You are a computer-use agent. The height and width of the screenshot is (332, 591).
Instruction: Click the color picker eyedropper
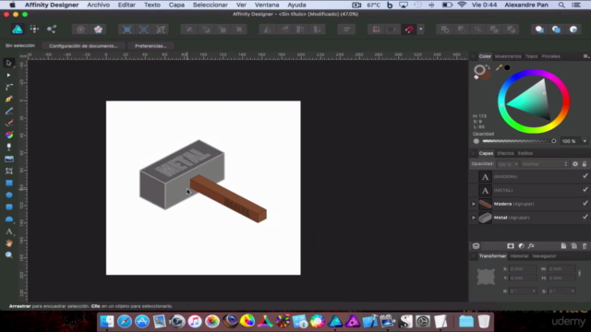[x=499, y=67]
